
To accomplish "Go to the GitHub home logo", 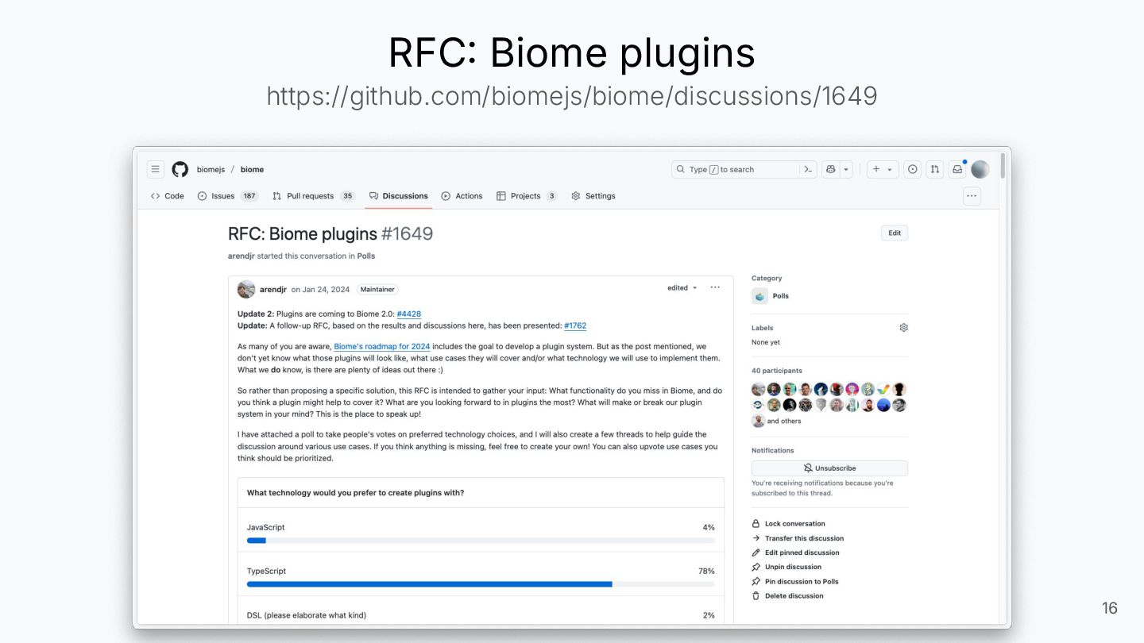I will 180,169.
